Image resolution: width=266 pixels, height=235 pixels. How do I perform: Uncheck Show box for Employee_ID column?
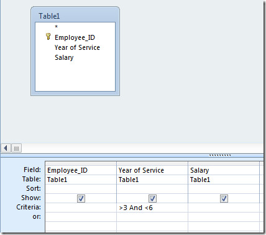81,198
